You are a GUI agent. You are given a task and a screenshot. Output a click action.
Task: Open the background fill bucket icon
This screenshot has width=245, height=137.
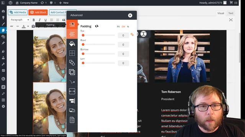pyautogui.click(x=72, y=44)
